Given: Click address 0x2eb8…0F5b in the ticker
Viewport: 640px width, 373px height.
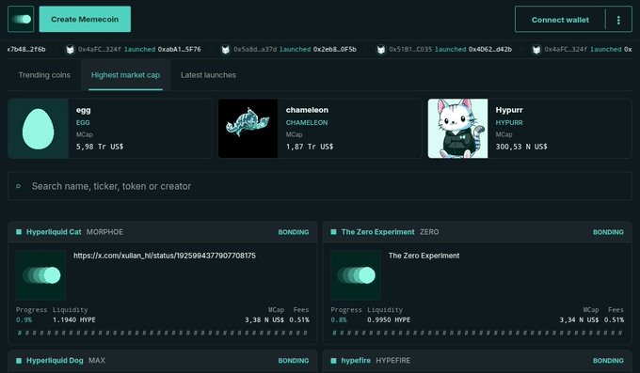Looking at the screenshot, I should click(335, 49).
